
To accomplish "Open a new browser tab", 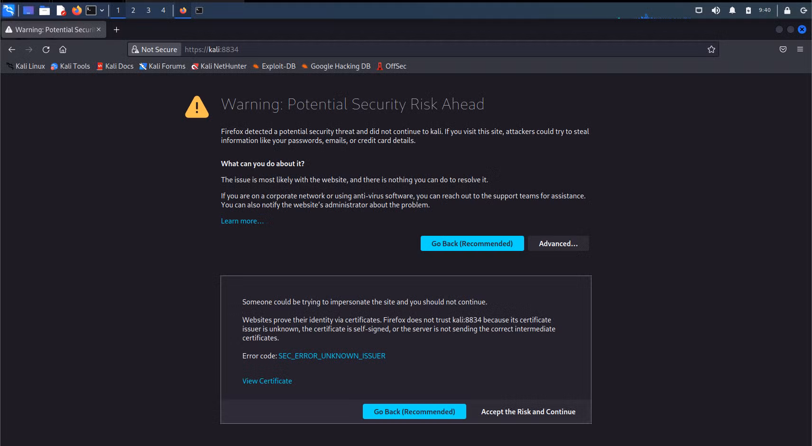I will [x=116, y=29].
